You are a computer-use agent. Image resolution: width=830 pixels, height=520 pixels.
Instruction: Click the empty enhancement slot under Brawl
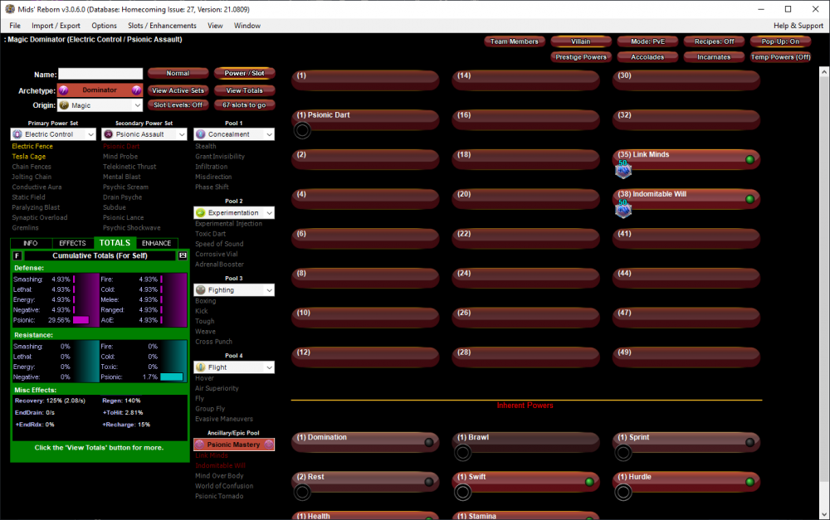tap(462, 453)
